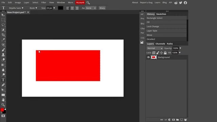Screen dimensions: 217x122
Task: Open the Filter menu
Action: coord(44,2)
